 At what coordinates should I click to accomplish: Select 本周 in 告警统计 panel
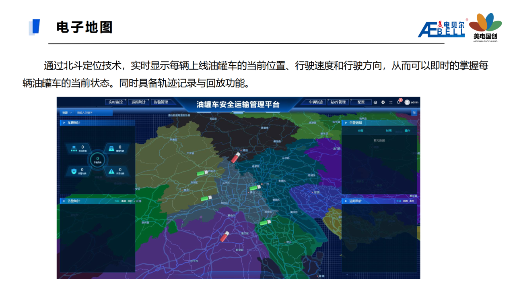(x=124, y=201)
